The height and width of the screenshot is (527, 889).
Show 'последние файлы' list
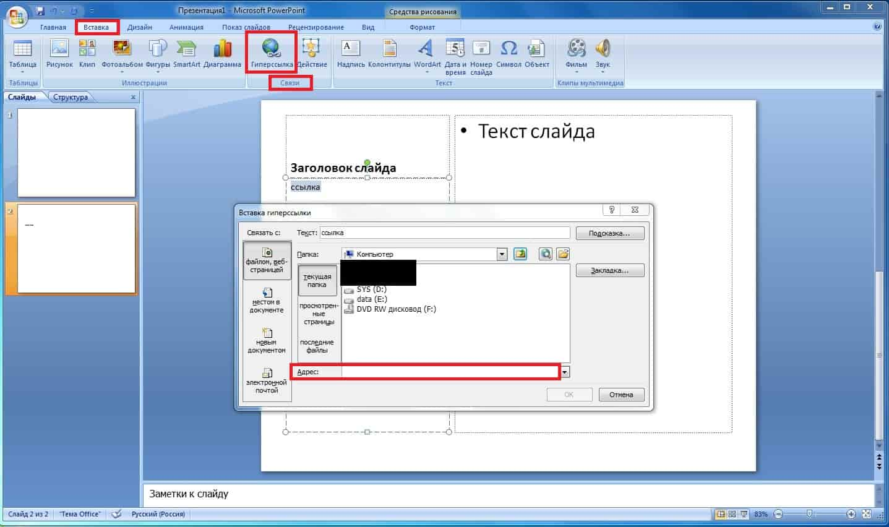pos(317,346)
